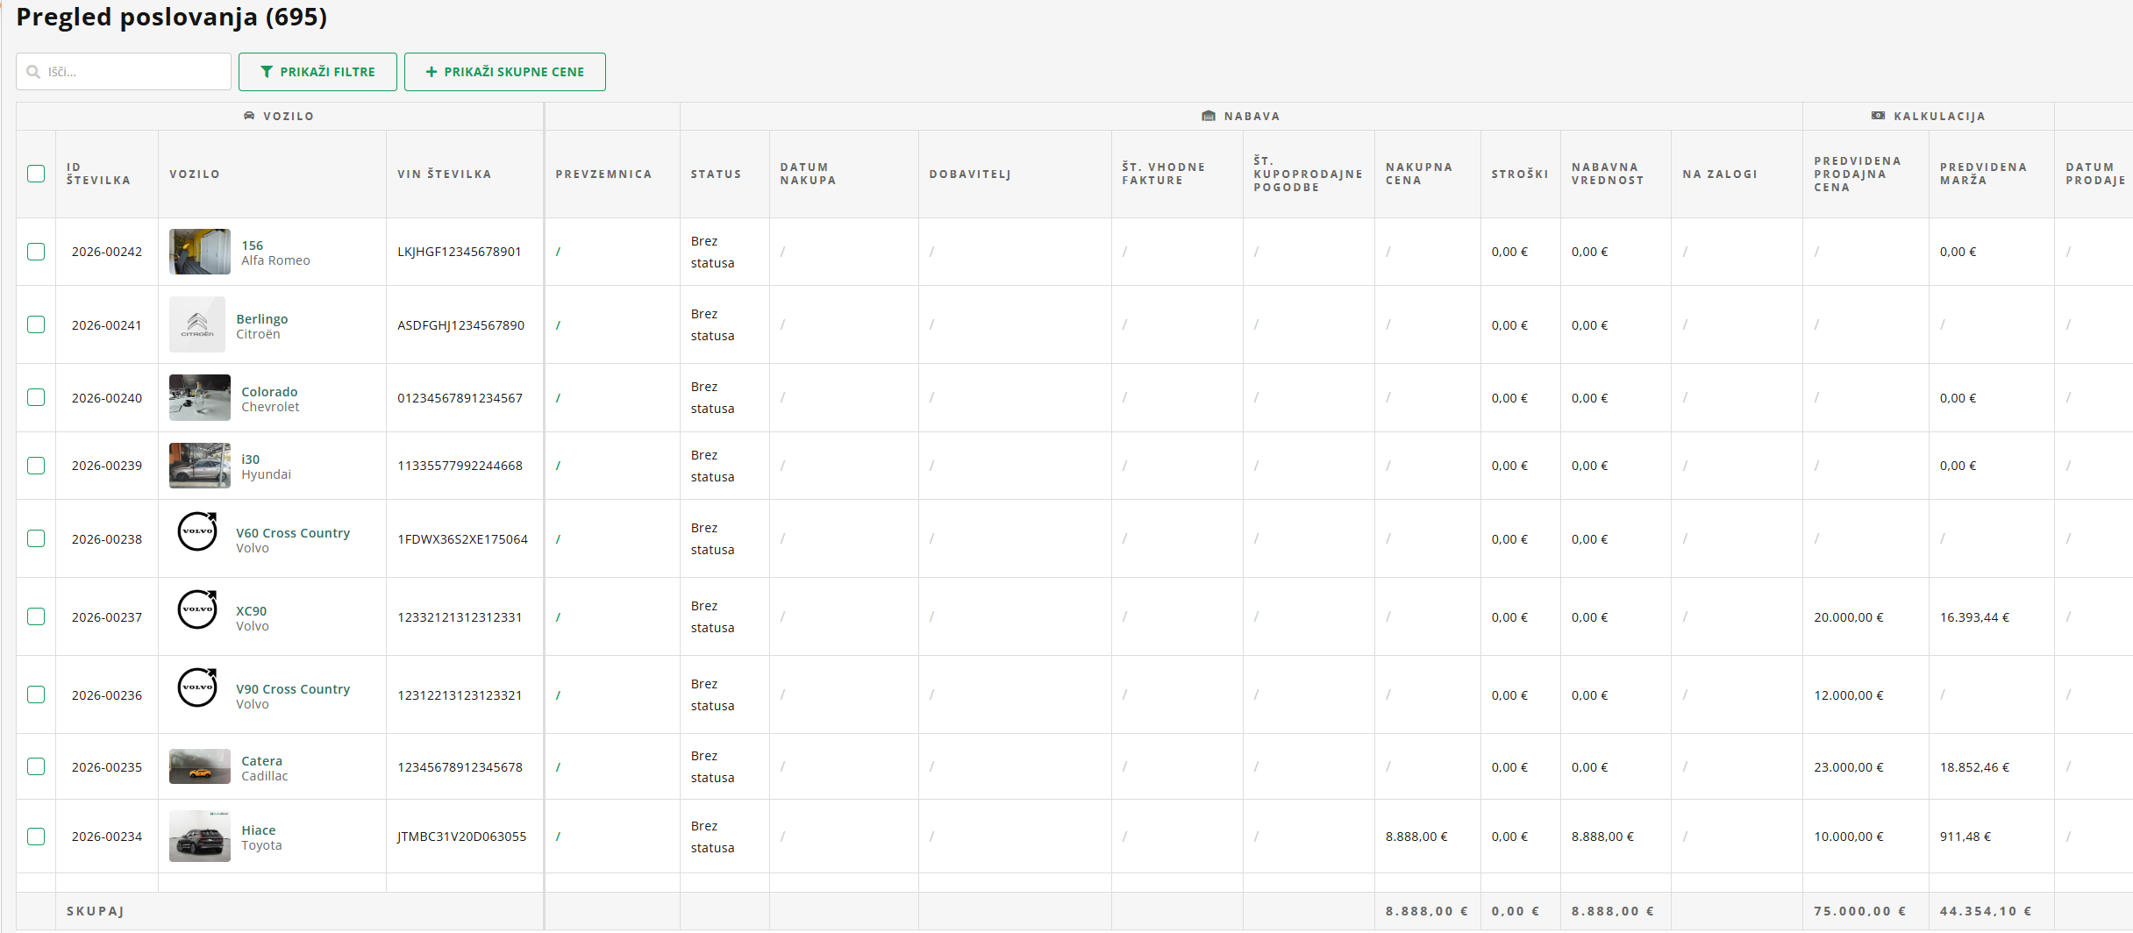The width and height of the screenshot is (2133, 933).
Task: Click predicted price 12.000,00 € for V90
Action: coord(1849,695)
